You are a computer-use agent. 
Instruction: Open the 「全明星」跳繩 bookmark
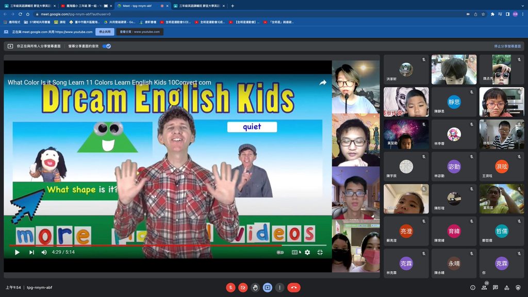pyautogui.click(x=279, y=22)
